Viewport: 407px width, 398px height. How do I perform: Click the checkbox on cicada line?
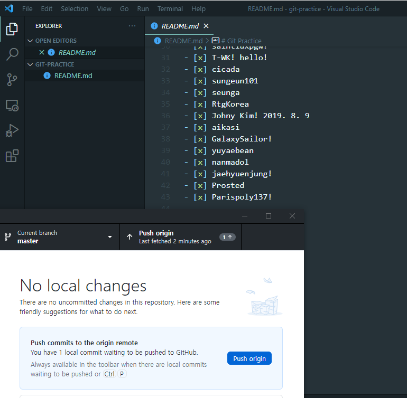[200, 69]
